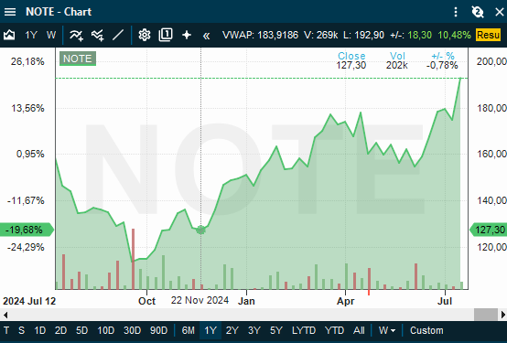The height and width of the screenshot is (343, 507).
Task: Switch to LYTD time range
Action: tap(304, 330)
